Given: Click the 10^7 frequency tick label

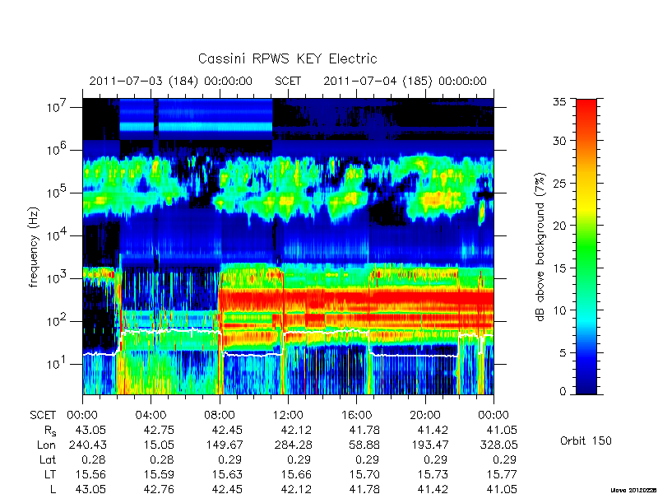Looking at the screenshot, I should [x=58, y=107].
